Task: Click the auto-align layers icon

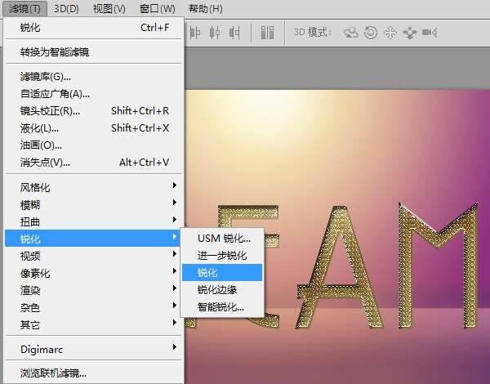Action: click(x=267, y=33)
